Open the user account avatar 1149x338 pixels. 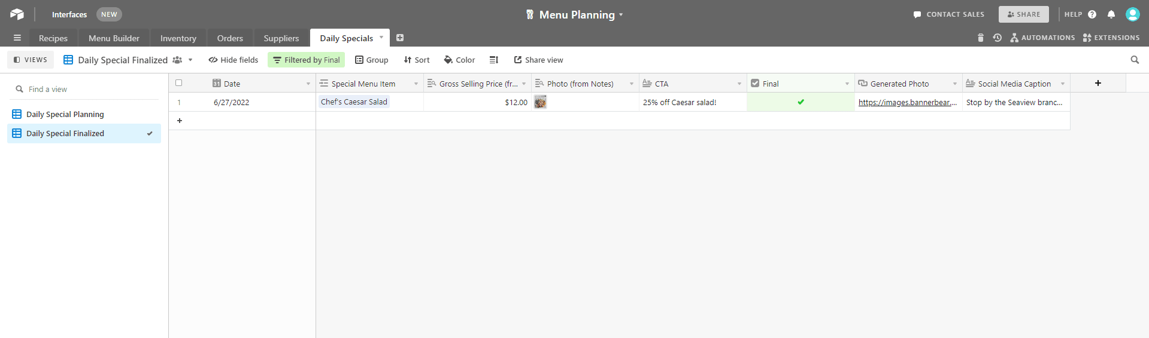coord(1132,14)
